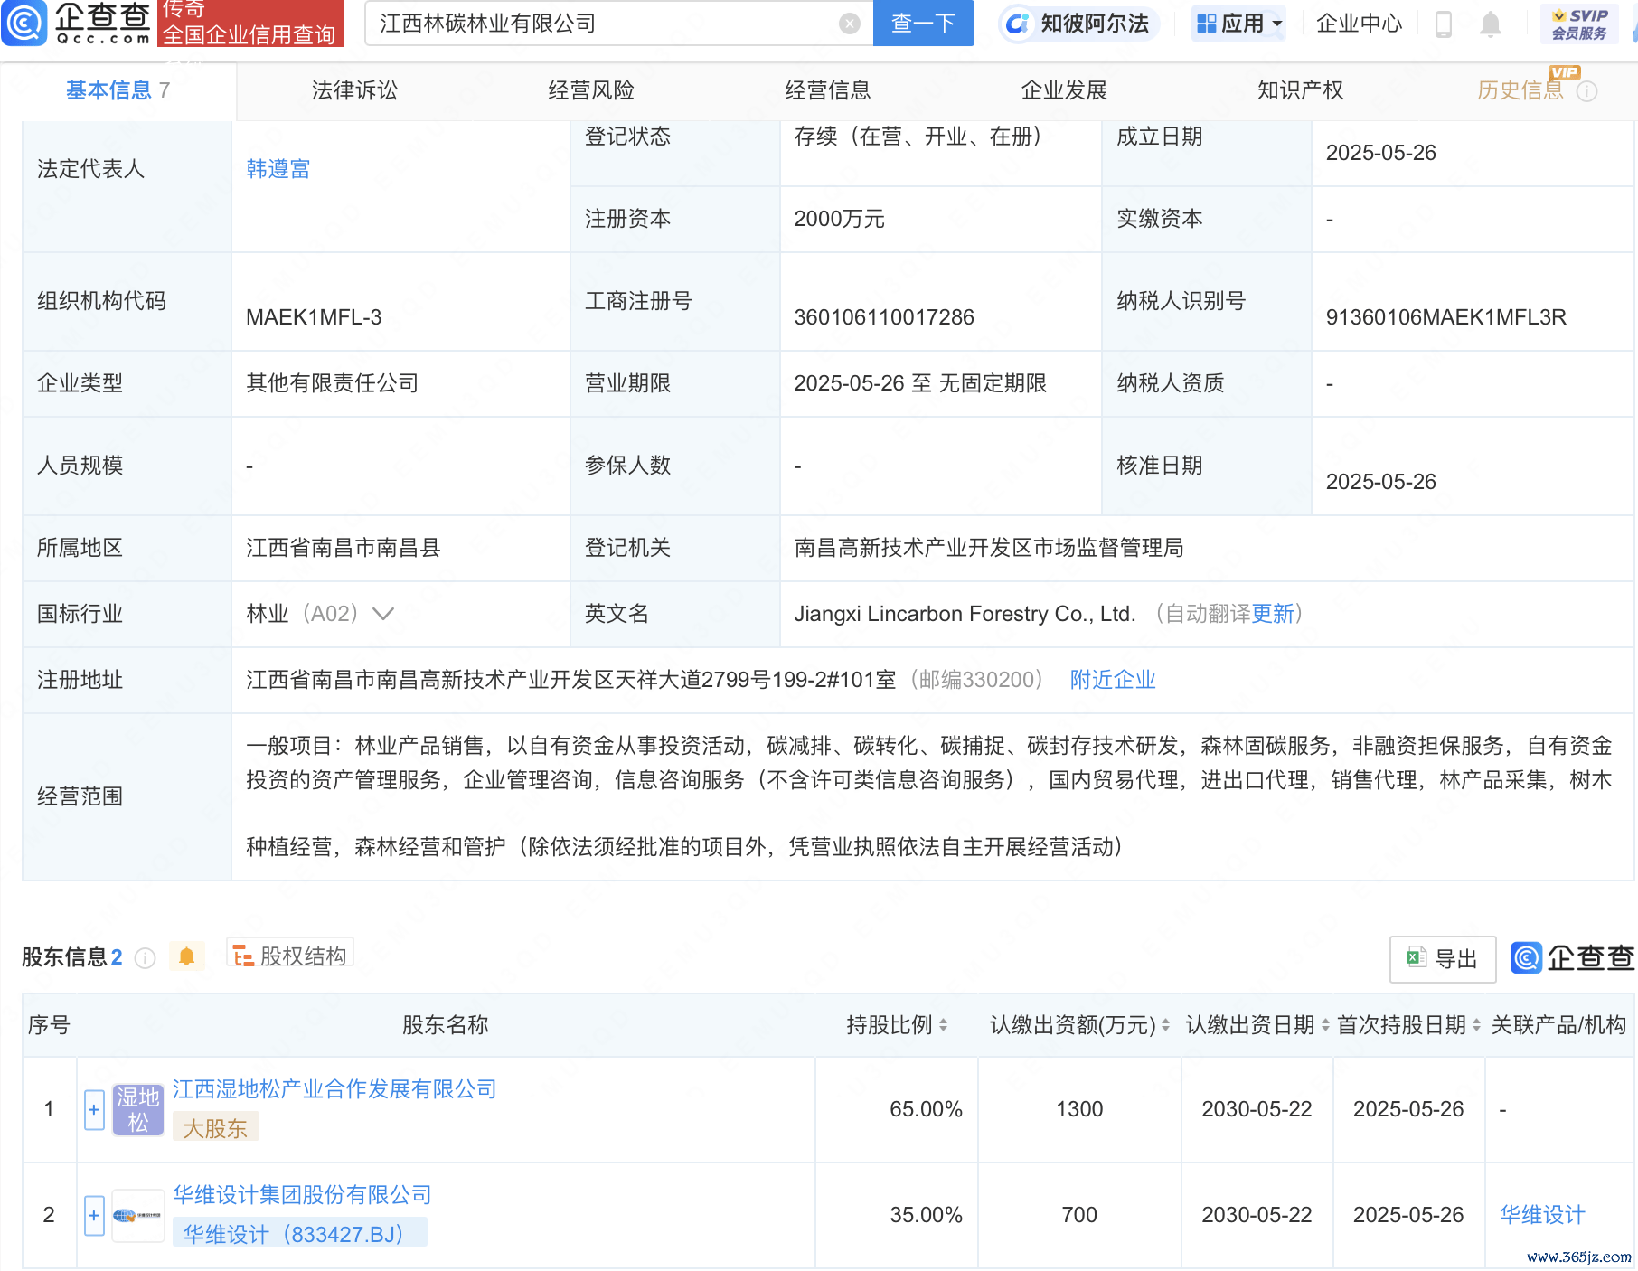
Task: Select registered capital value 2000万元
Action: pos(839,219)
